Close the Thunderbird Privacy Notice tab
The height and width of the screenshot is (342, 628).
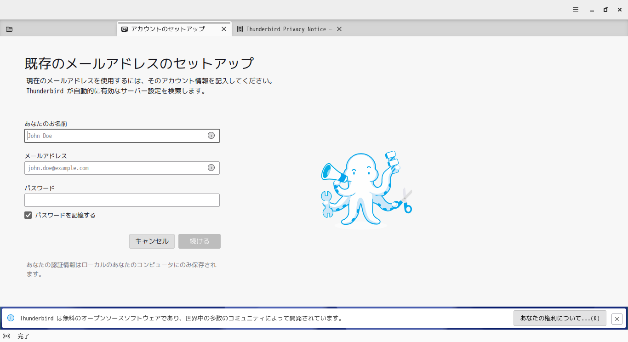(339, 29)
